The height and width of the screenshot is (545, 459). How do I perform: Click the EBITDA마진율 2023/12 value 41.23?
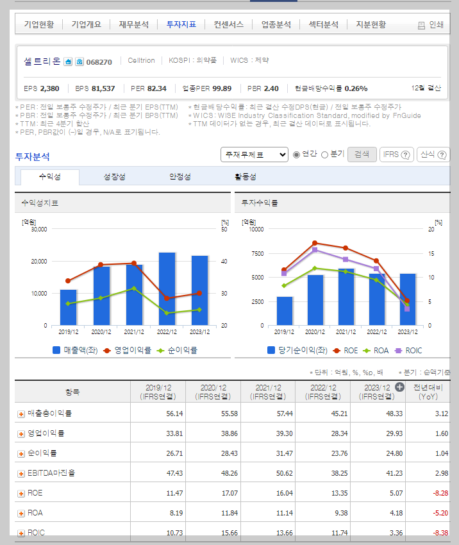pos(394,473)
